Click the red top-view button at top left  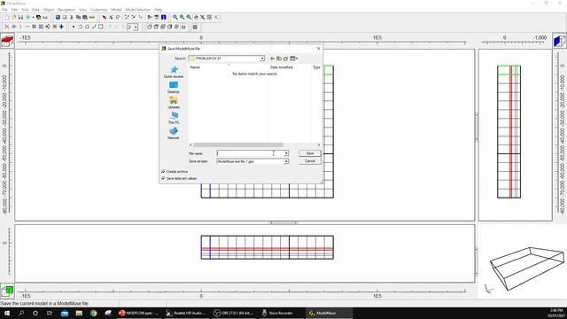[x=7, y=41]
